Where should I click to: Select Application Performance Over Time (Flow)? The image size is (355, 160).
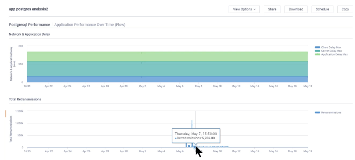[x=90, y=25]
